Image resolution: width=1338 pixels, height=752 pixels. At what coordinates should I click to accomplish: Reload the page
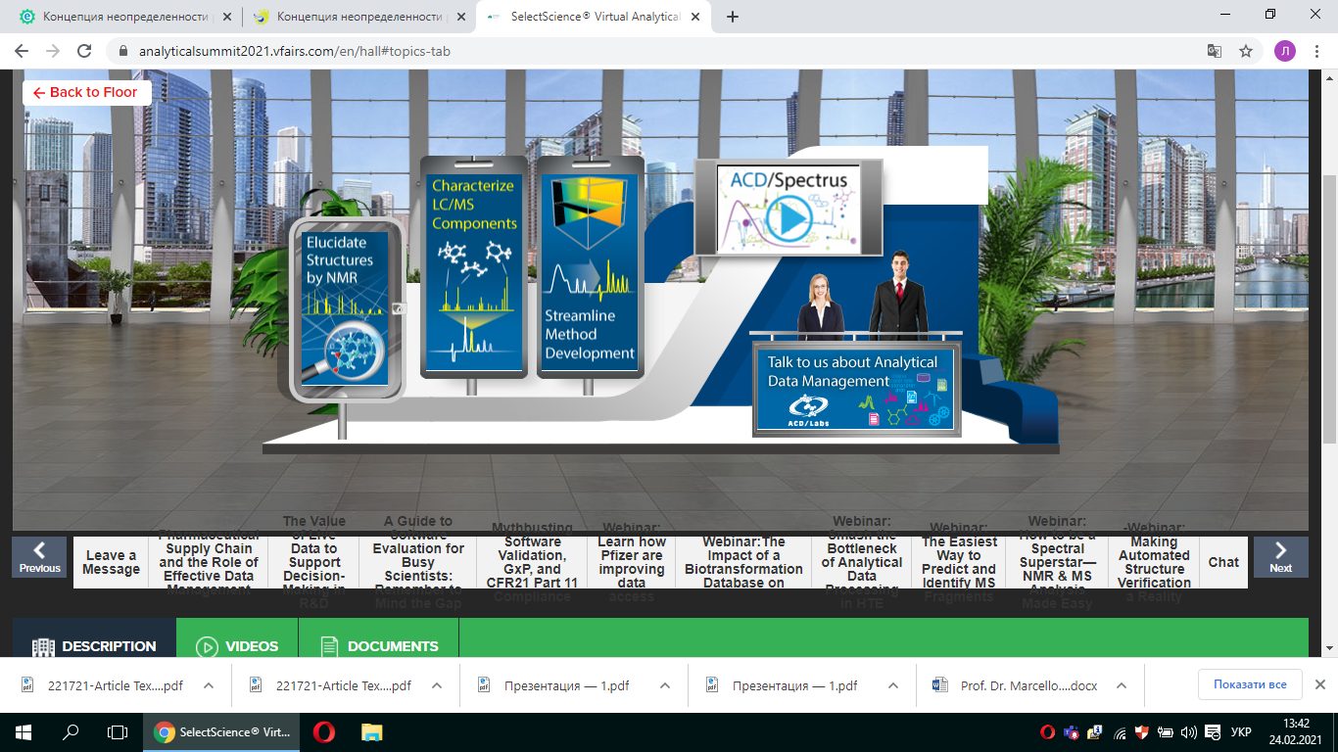click(84, 51)
